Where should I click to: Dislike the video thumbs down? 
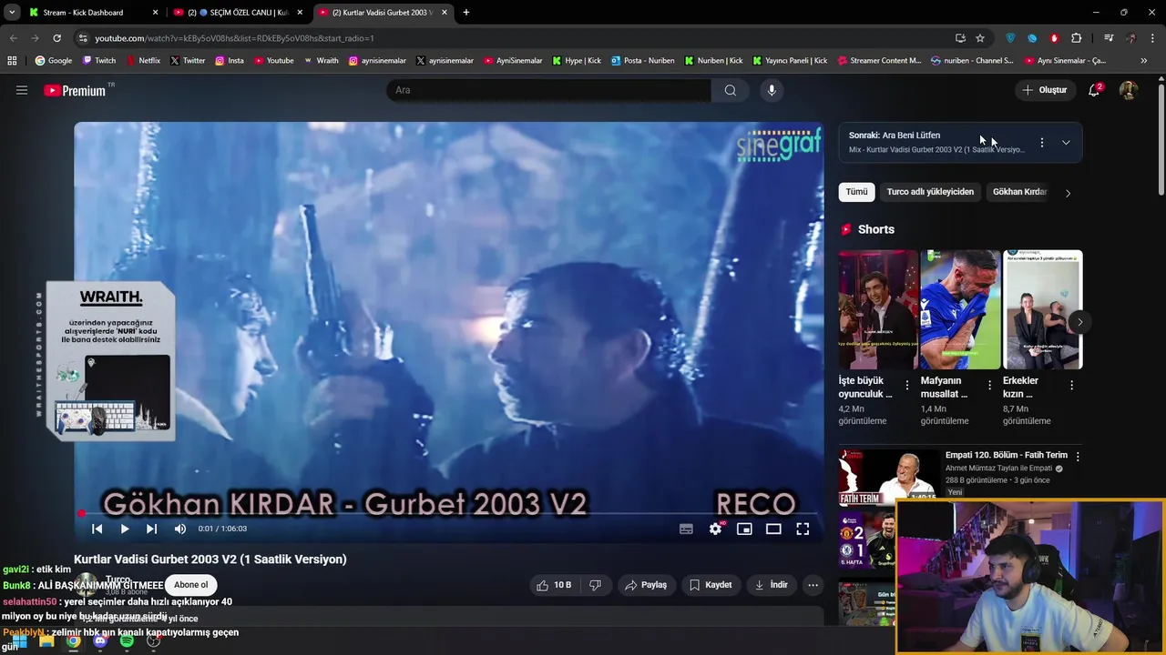pyautogui.click(x=596, y=585)
